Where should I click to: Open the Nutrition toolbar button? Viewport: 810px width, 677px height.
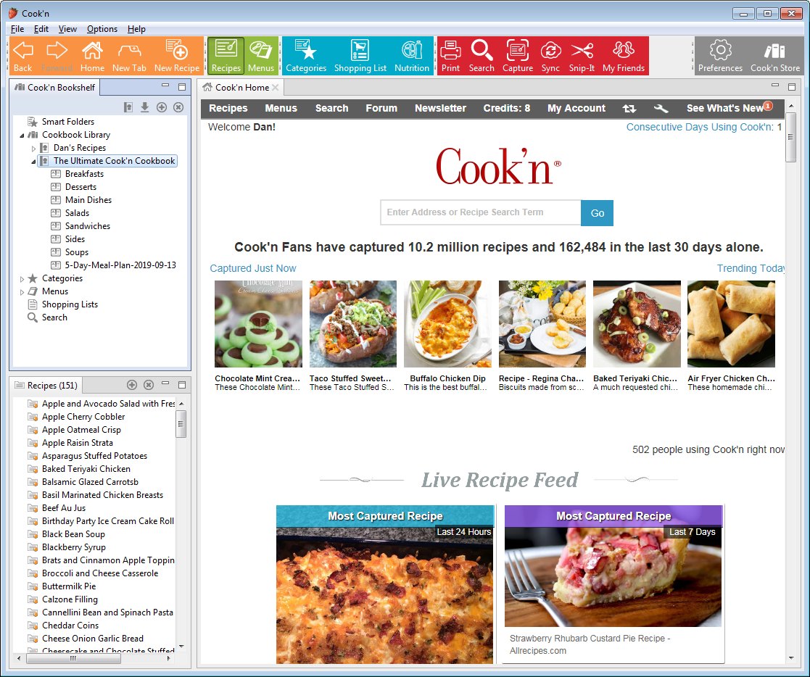point(412,57)
